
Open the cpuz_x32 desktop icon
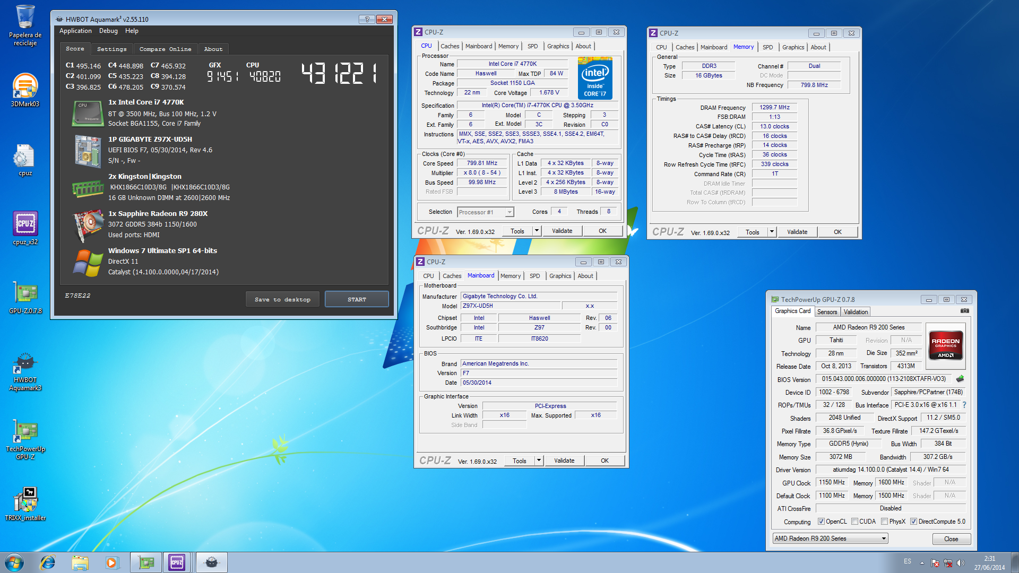(25, 228)
